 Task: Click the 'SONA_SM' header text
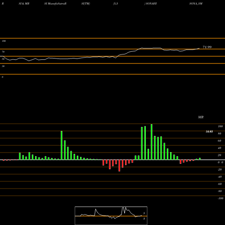[x=196, y=4]
